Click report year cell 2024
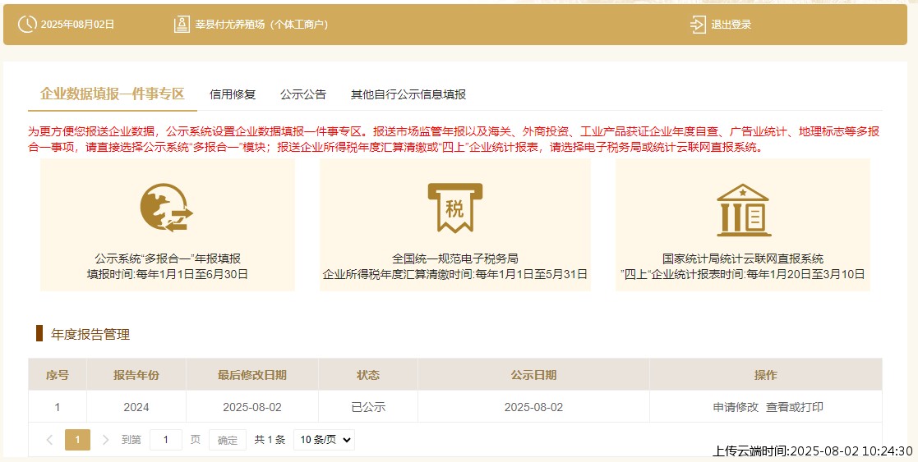 136,407
